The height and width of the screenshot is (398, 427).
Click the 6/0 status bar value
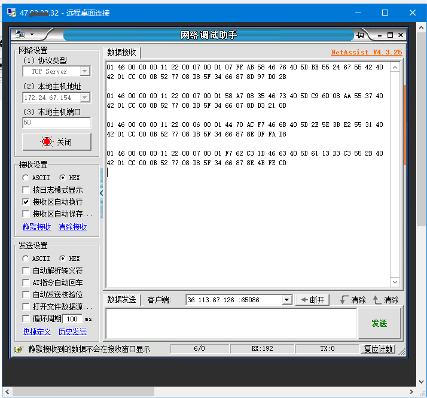[199, 349]
